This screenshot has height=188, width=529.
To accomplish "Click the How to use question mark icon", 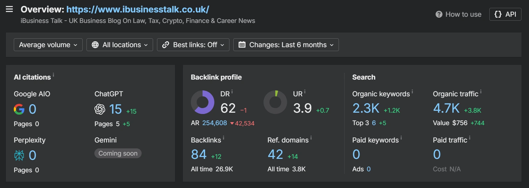I will tap(439, 14).
